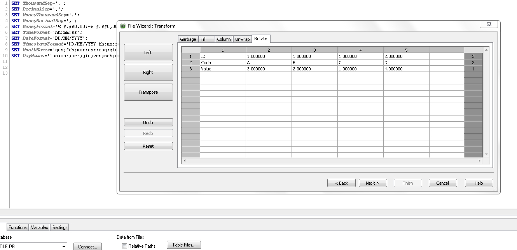Click the table's scroll up arrow
Screen dimensions: 517x250
click(x=486, y=50)
